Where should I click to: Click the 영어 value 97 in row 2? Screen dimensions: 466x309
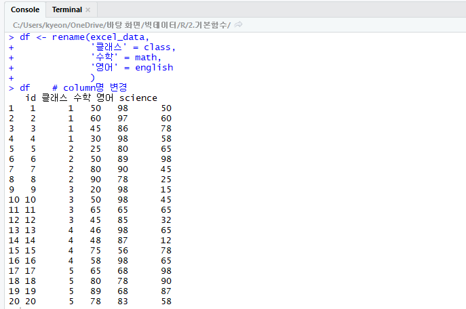123,119
